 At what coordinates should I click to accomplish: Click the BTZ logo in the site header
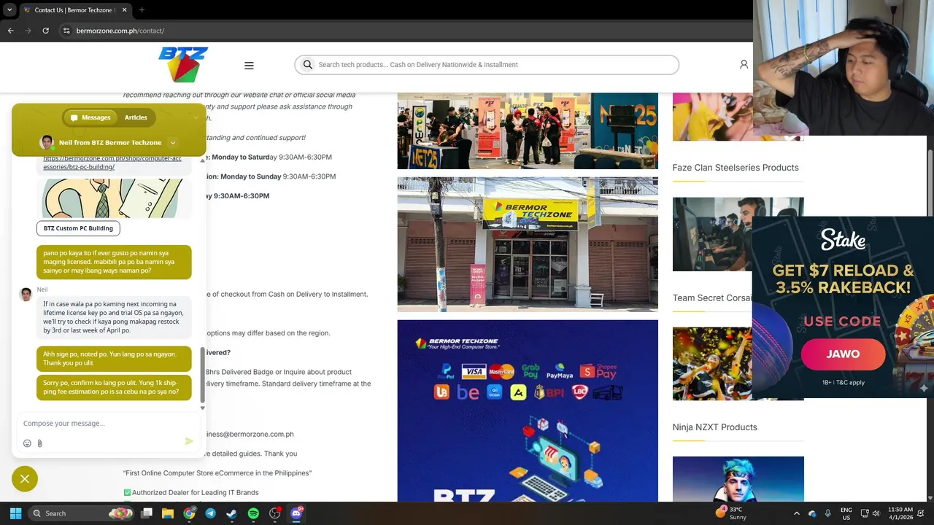(x=183, y=64)
